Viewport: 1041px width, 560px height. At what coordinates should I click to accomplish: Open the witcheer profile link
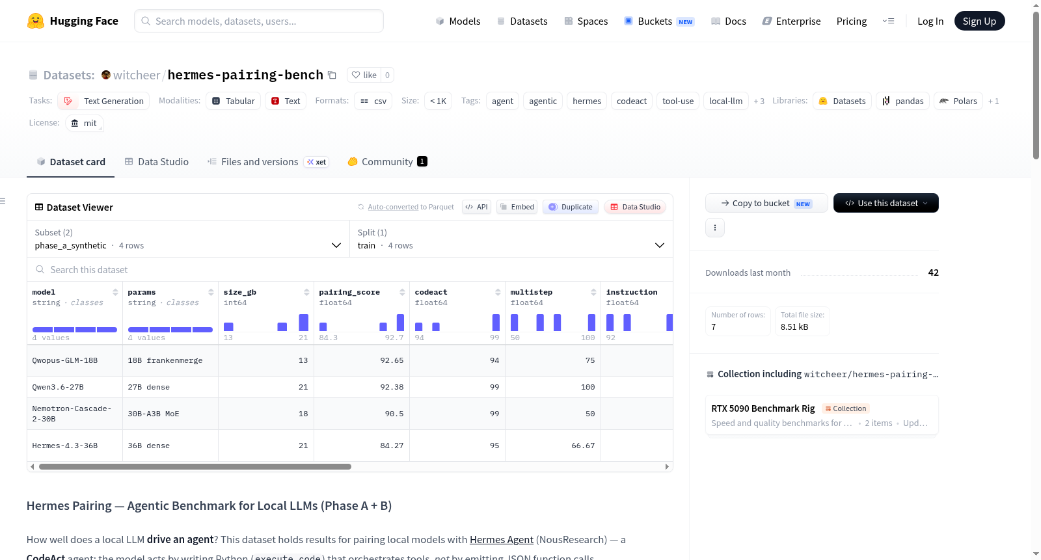coord(137,75)
